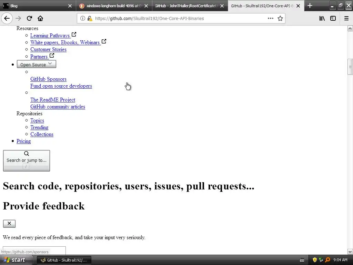
Task: Open The ReadME Project link
Action: [x=53, y=100]
